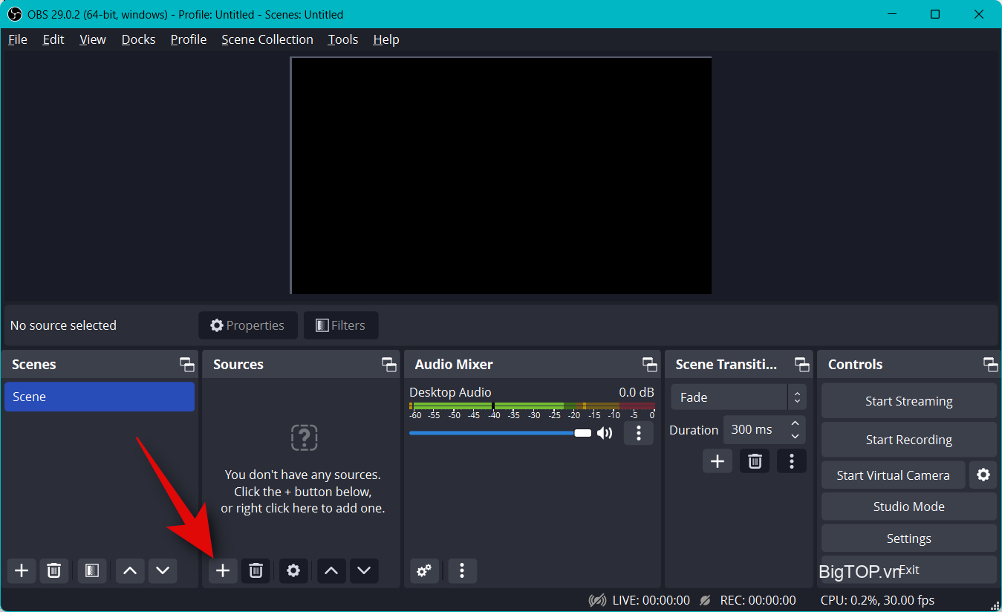Click the Desktop Audio label
The width and height of the screenshot is (1002, 612).
point(450,392)
